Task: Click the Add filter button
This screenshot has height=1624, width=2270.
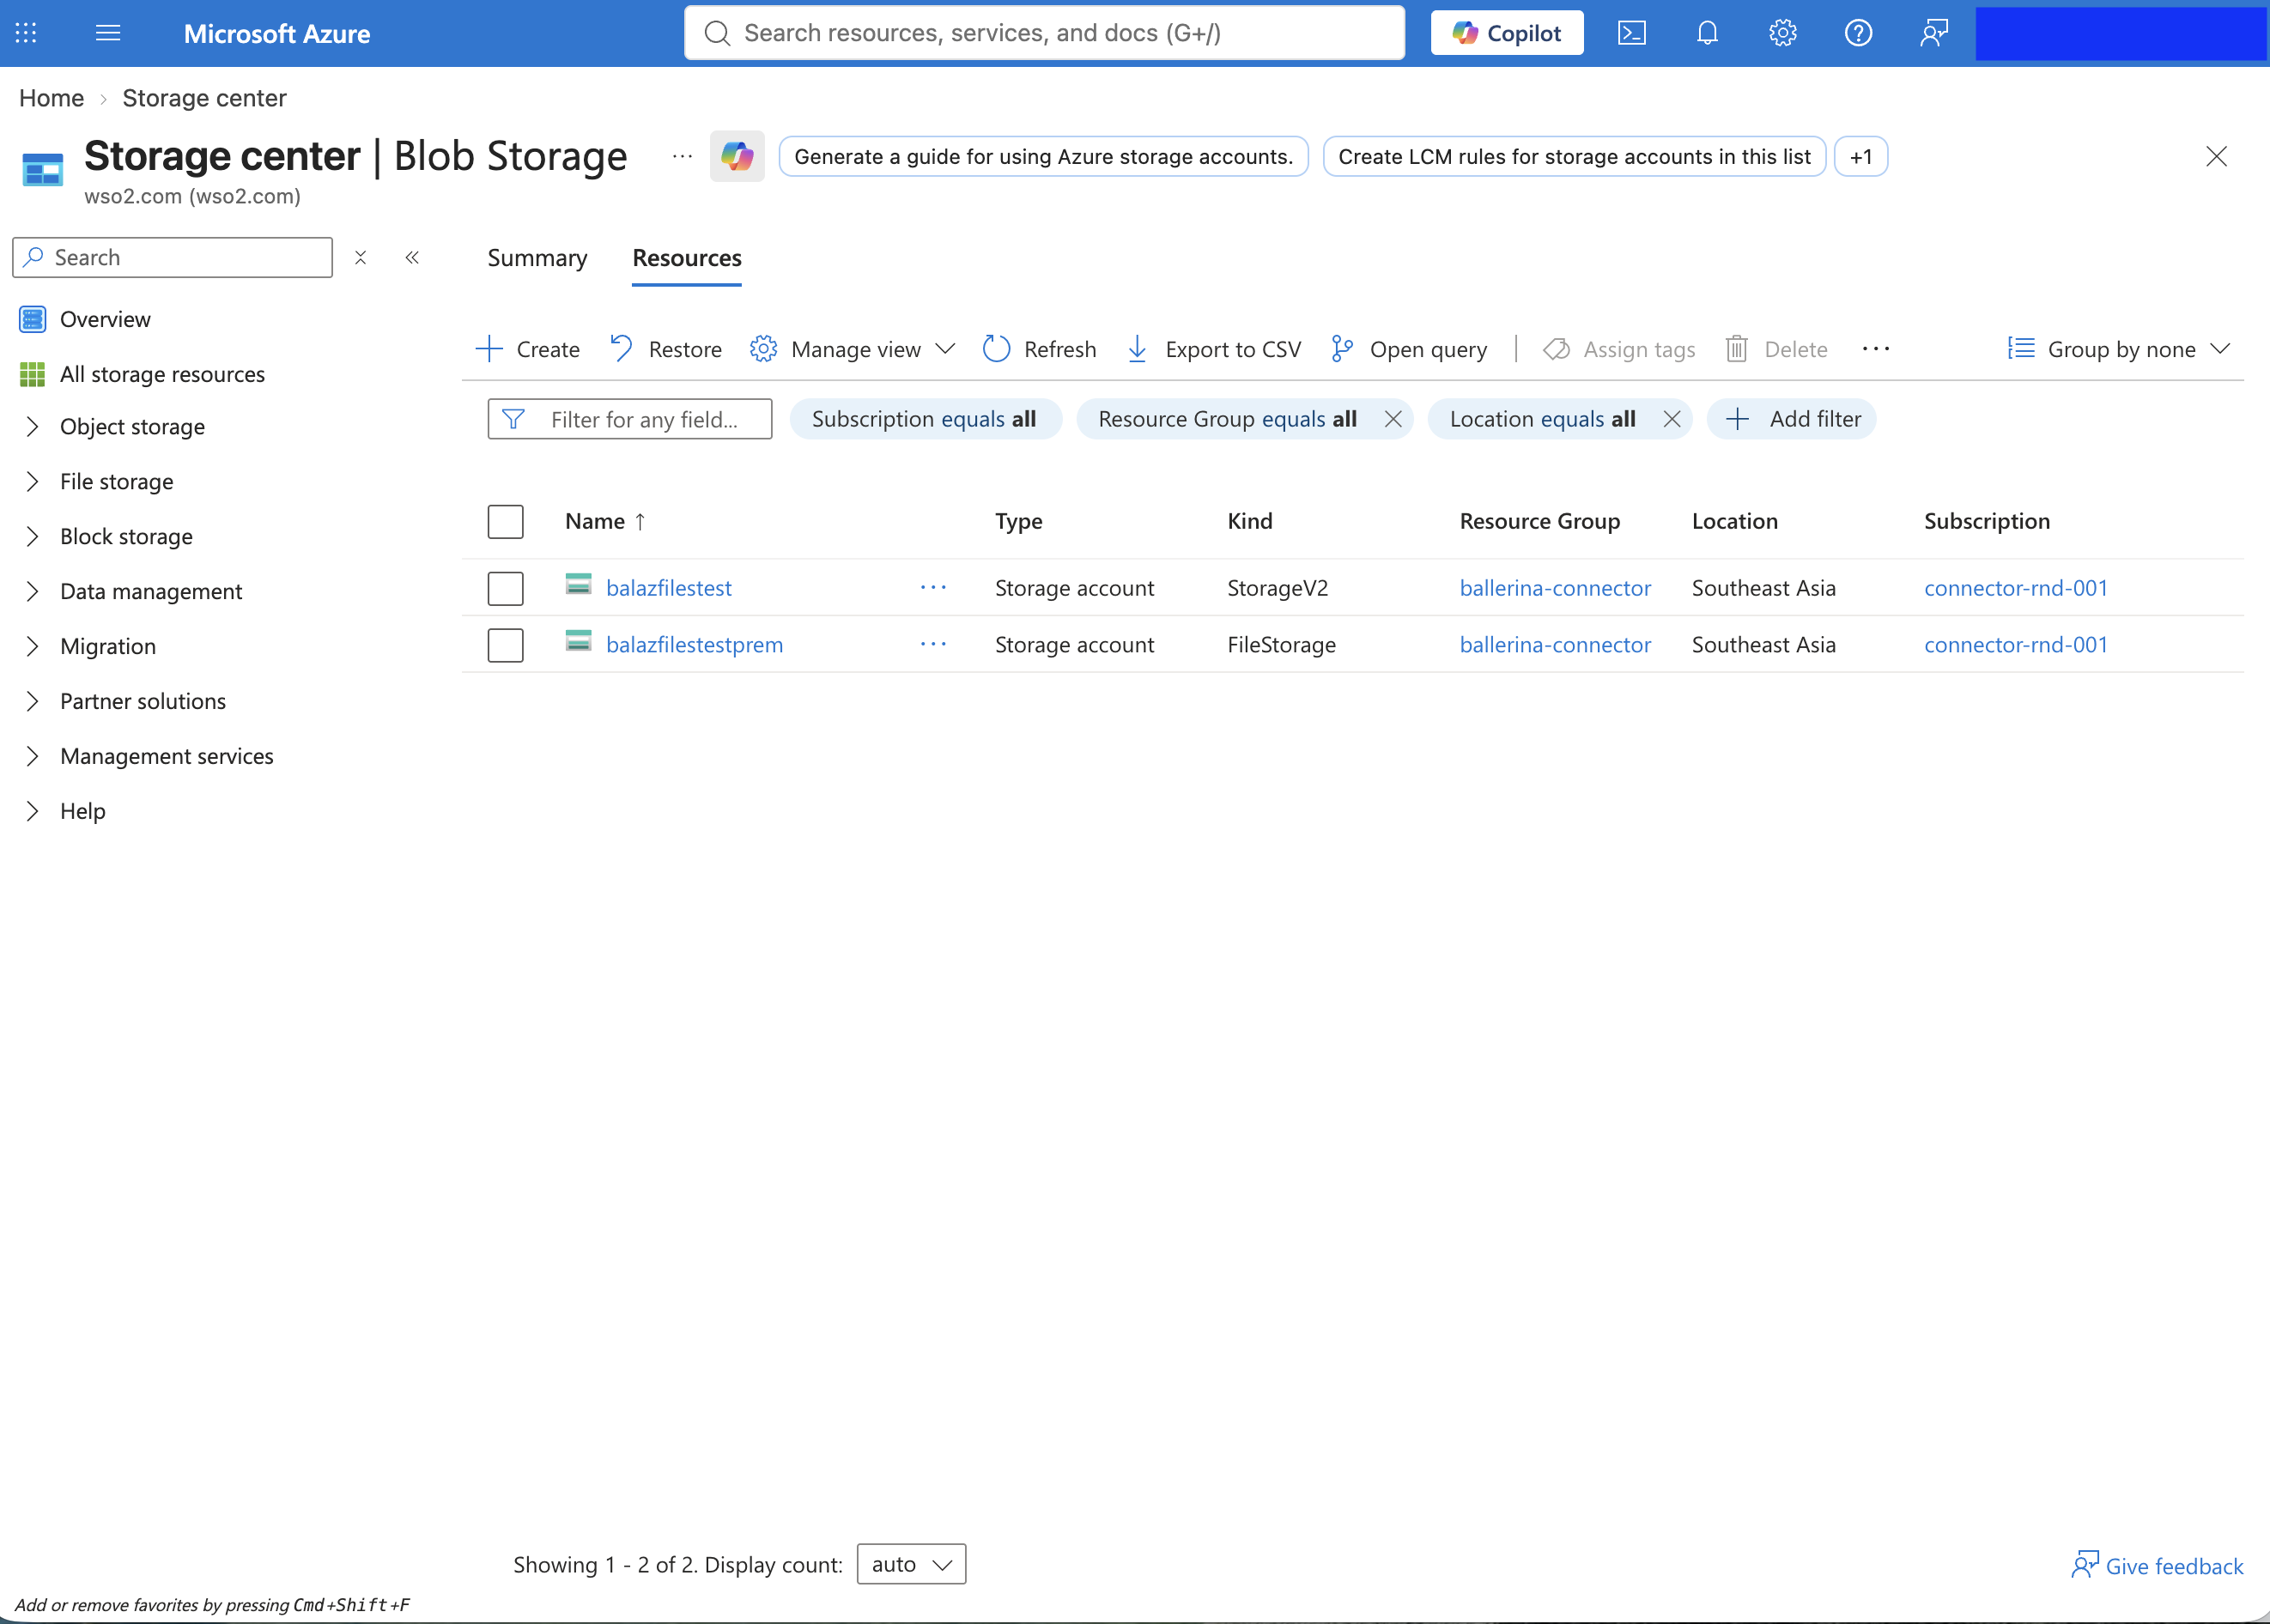Action: point(1792,419)
